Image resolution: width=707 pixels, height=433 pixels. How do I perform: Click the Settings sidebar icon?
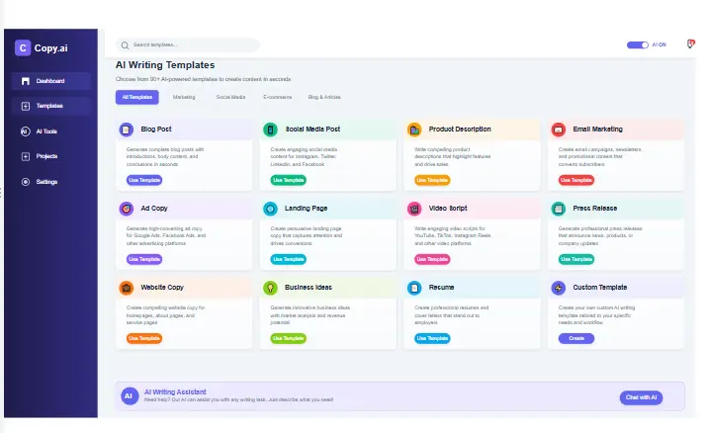(x=26, y=182)
